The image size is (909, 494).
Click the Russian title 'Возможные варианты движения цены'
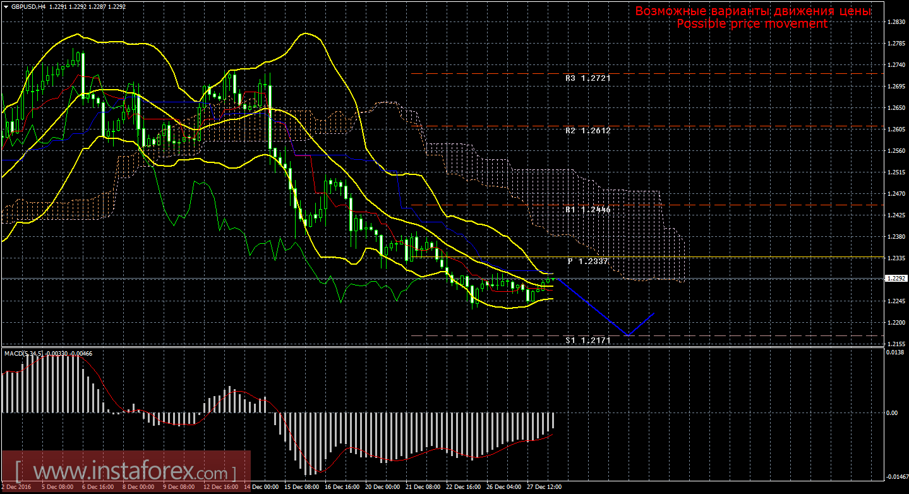click(x=753, y=11)
